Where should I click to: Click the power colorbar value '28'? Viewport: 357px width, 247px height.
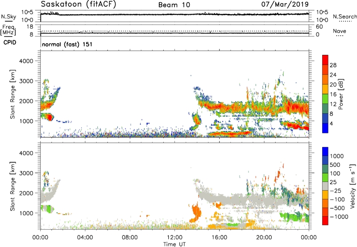(333, 65)
